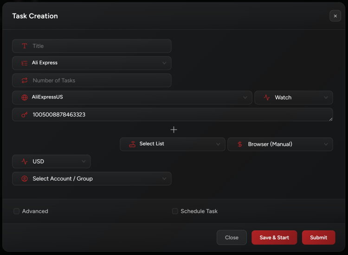
Task: Click the globe icon beside AliExpressUS
Action: point(25,98)
